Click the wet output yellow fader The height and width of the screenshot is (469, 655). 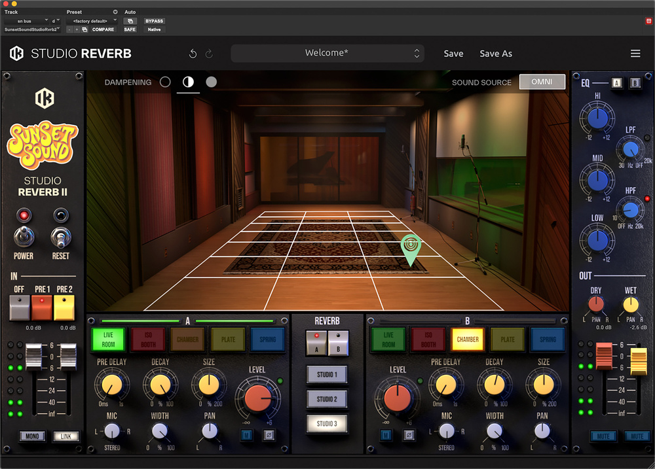pos(638,360)
